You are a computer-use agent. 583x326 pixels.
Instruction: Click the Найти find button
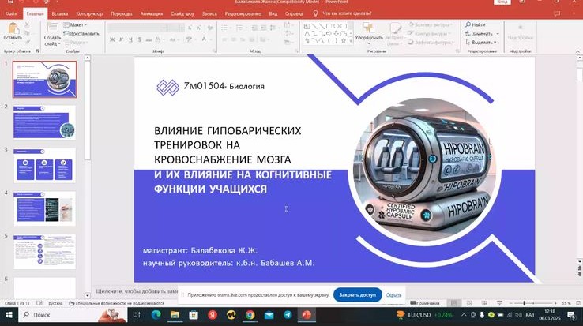point(476,25)
